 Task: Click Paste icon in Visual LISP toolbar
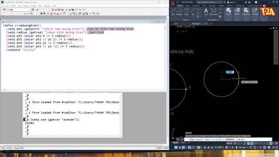point(72,10)
